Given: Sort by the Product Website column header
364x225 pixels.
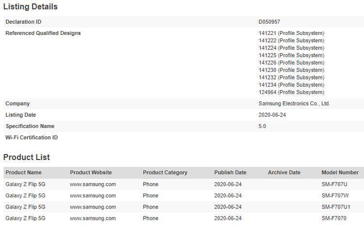Looking at the screenshot, I should pyautogui.click(x=91, y=173).
